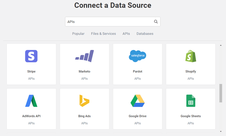Click the Stripe logo icon

(x=31, y=56)
